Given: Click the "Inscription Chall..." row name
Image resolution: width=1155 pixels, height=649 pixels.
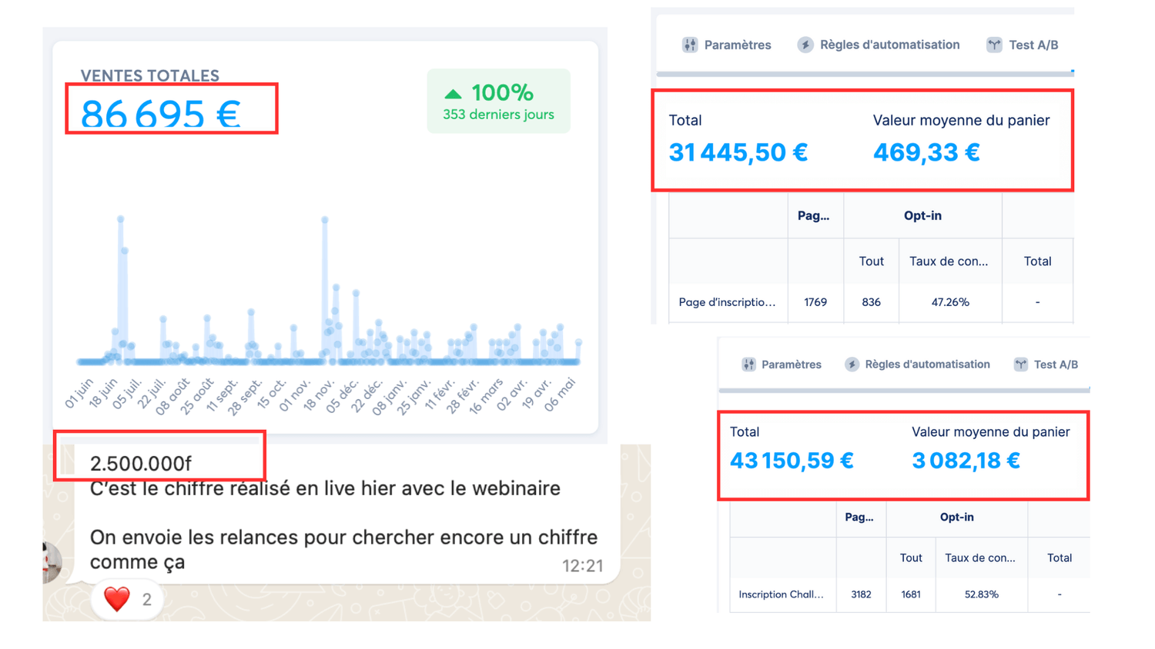Looking at the screenshot, I should [x=781, y=594].
